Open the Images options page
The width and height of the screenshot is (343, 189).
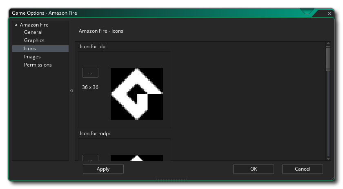[32, 57]
